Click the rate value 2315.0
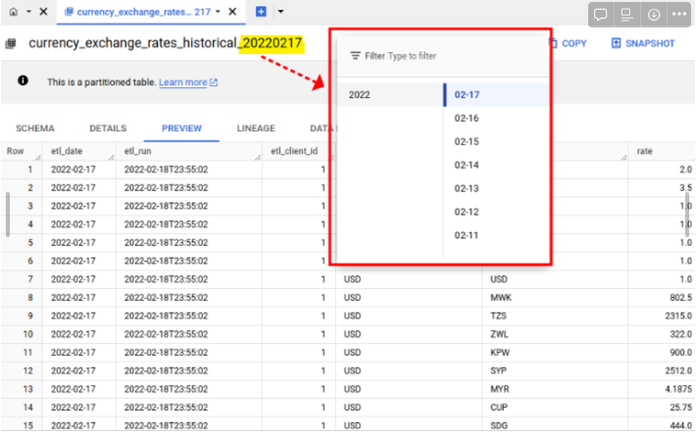Screen dimensions: 697x434 coord(678,315)
